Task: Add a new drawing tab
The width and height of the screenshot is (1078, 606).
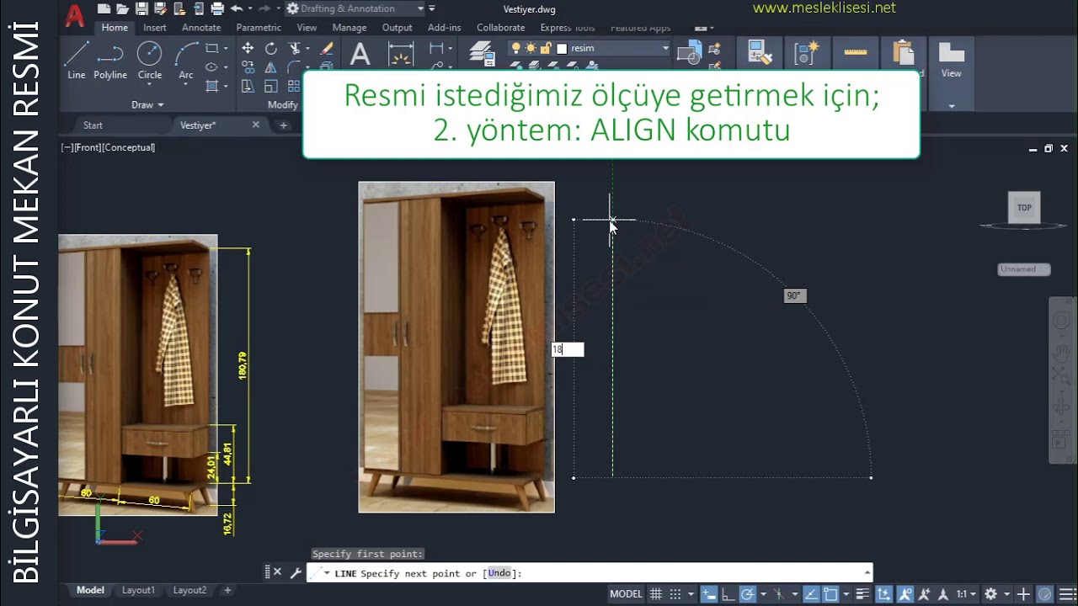Action: pos(284,125)
